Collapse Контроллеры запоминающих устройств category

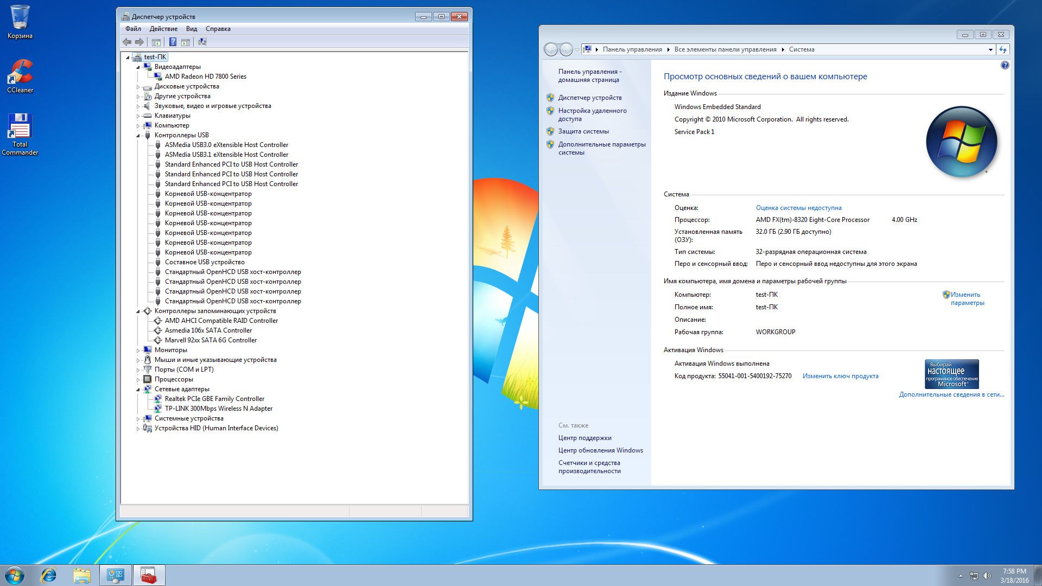(x=138, y=311)
